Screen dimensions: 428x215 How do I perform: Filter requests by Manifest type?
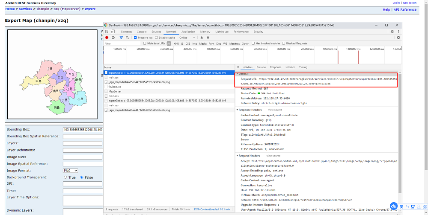tap(234, 44)
